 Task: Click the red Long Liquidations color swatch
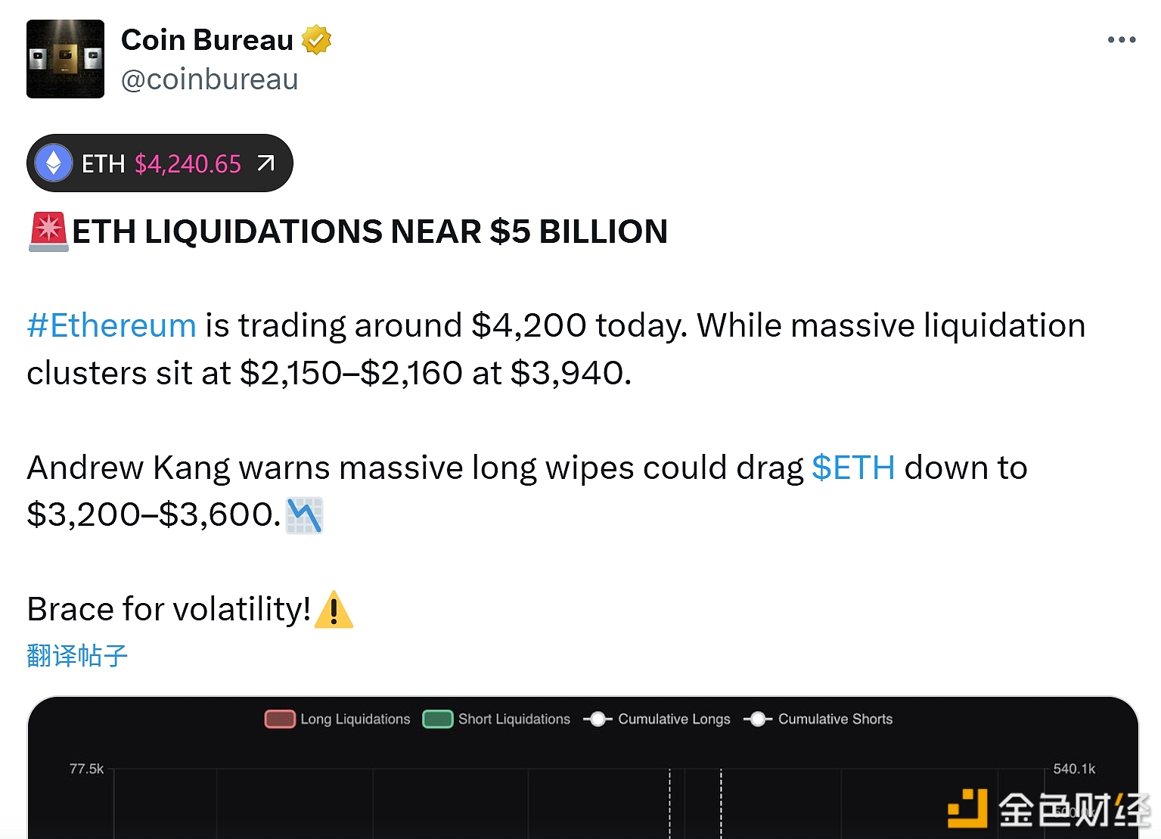coord(280,719)
